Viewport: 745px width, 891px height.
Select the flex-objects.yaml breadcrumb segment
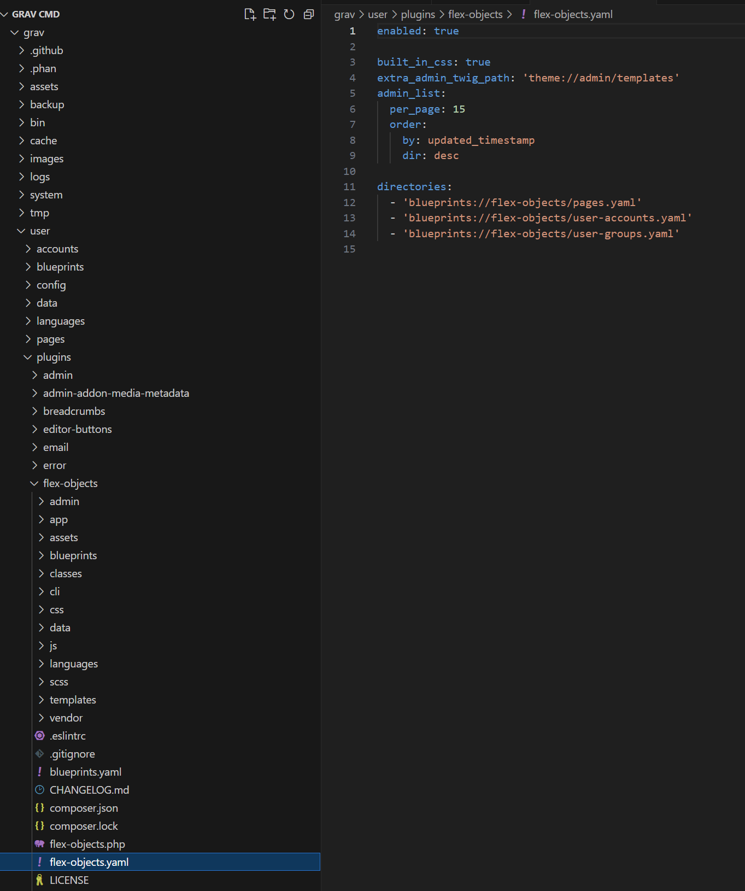pos(573,15)
